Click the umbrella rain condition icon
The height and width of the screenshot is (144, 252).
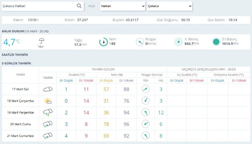coord(41,41)
